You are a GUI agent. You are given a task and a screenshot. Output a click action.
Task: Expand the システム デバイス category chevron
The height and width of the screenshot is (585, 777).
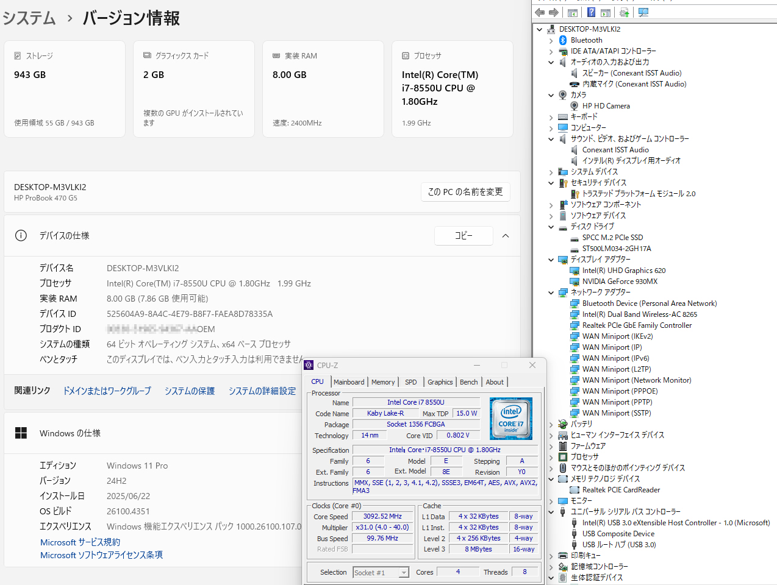(x=551, y=172)
